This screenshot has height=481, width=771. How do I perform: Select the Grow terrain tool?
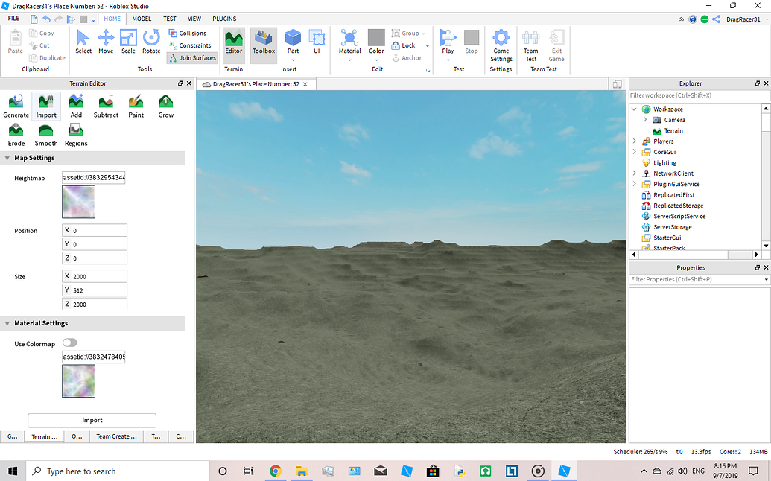[x=165, y=106]
